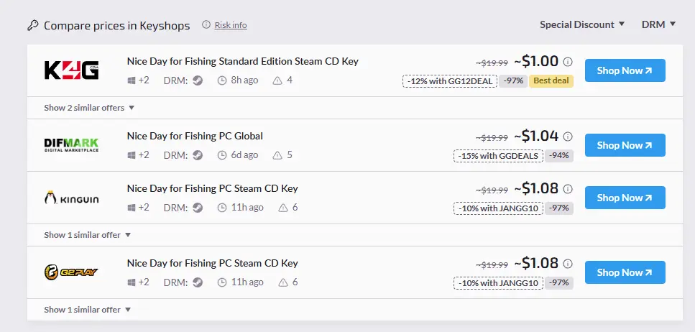This screenshot has height=332, width=695.
Task: Click the G2Play shop logo
Action: pyautogui.click(x=71, y=272)
